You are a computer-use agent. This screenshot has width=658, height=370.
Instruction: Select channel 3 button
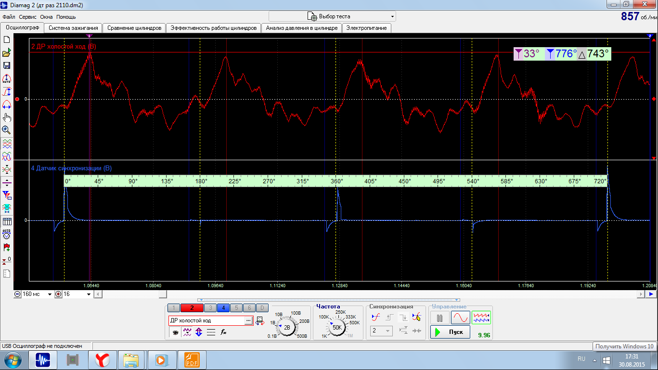(x=210, y=308)
